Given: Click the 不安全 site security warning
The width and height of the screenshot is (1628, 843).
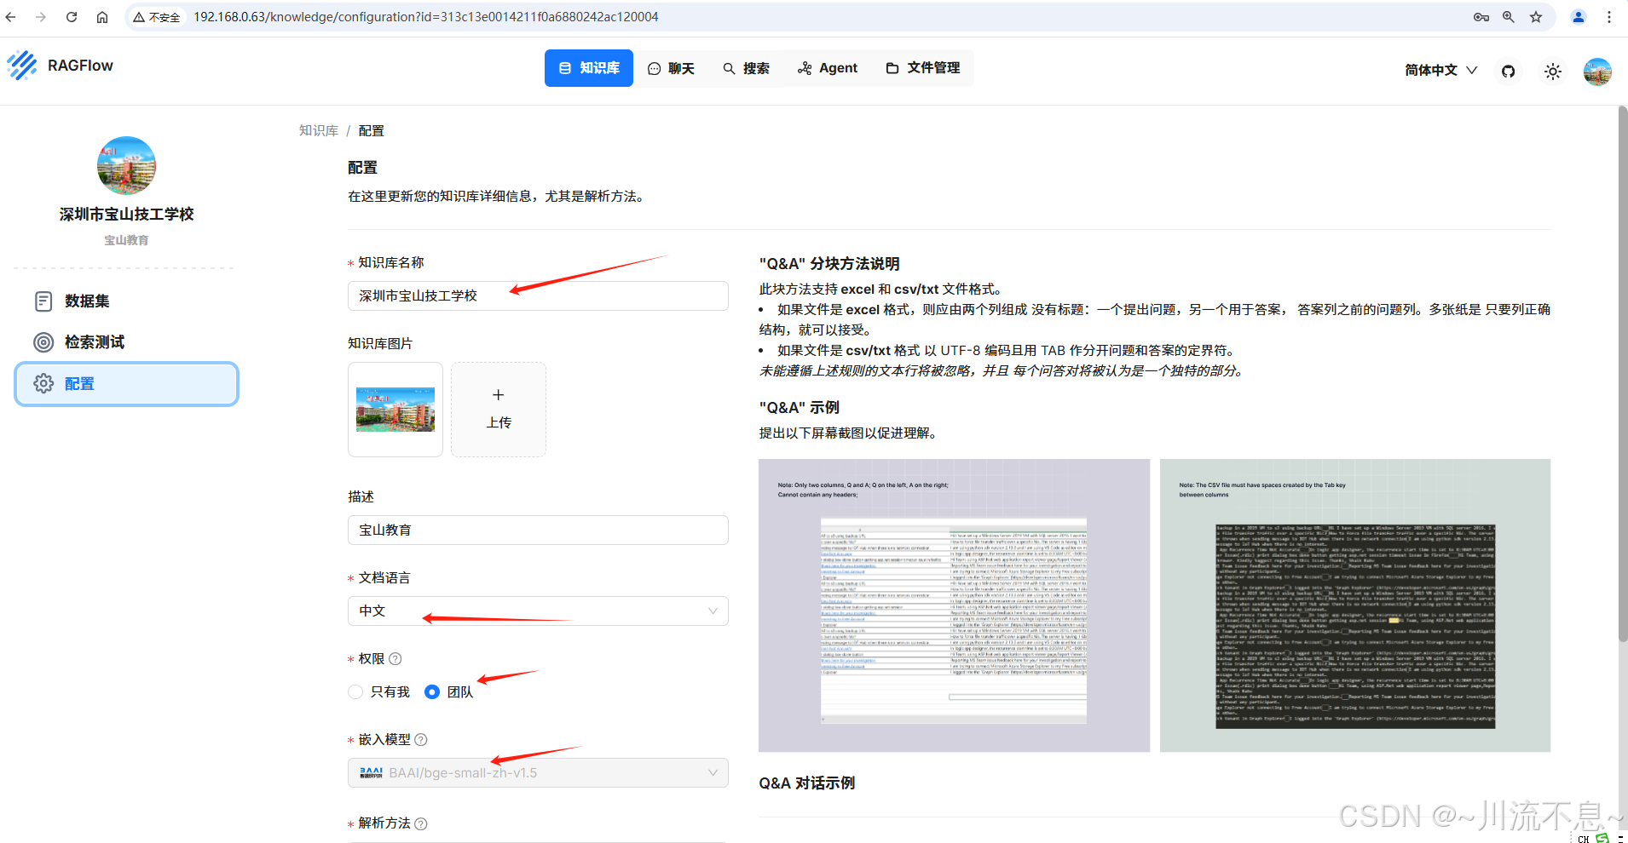Looking at the screenshot, I should pyautogui.click(x=157, y=17).
